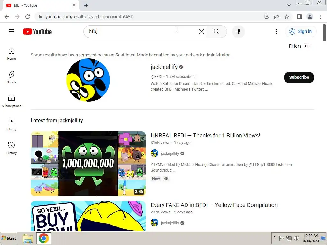
Task: Go back with the browser back arrow
Action: pyautogui.click(x=7, y=17)
